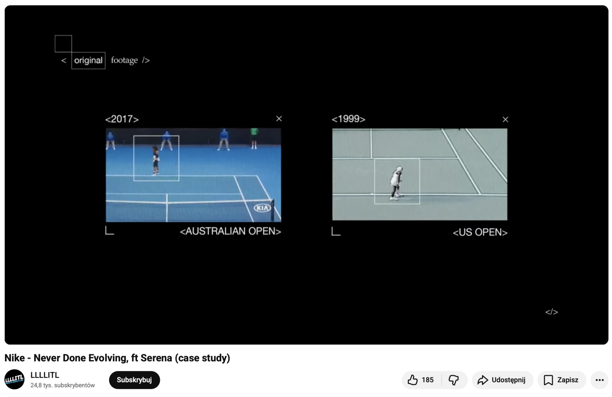
Task: Click the video title about Serena
Action: (x=117, y=358)
